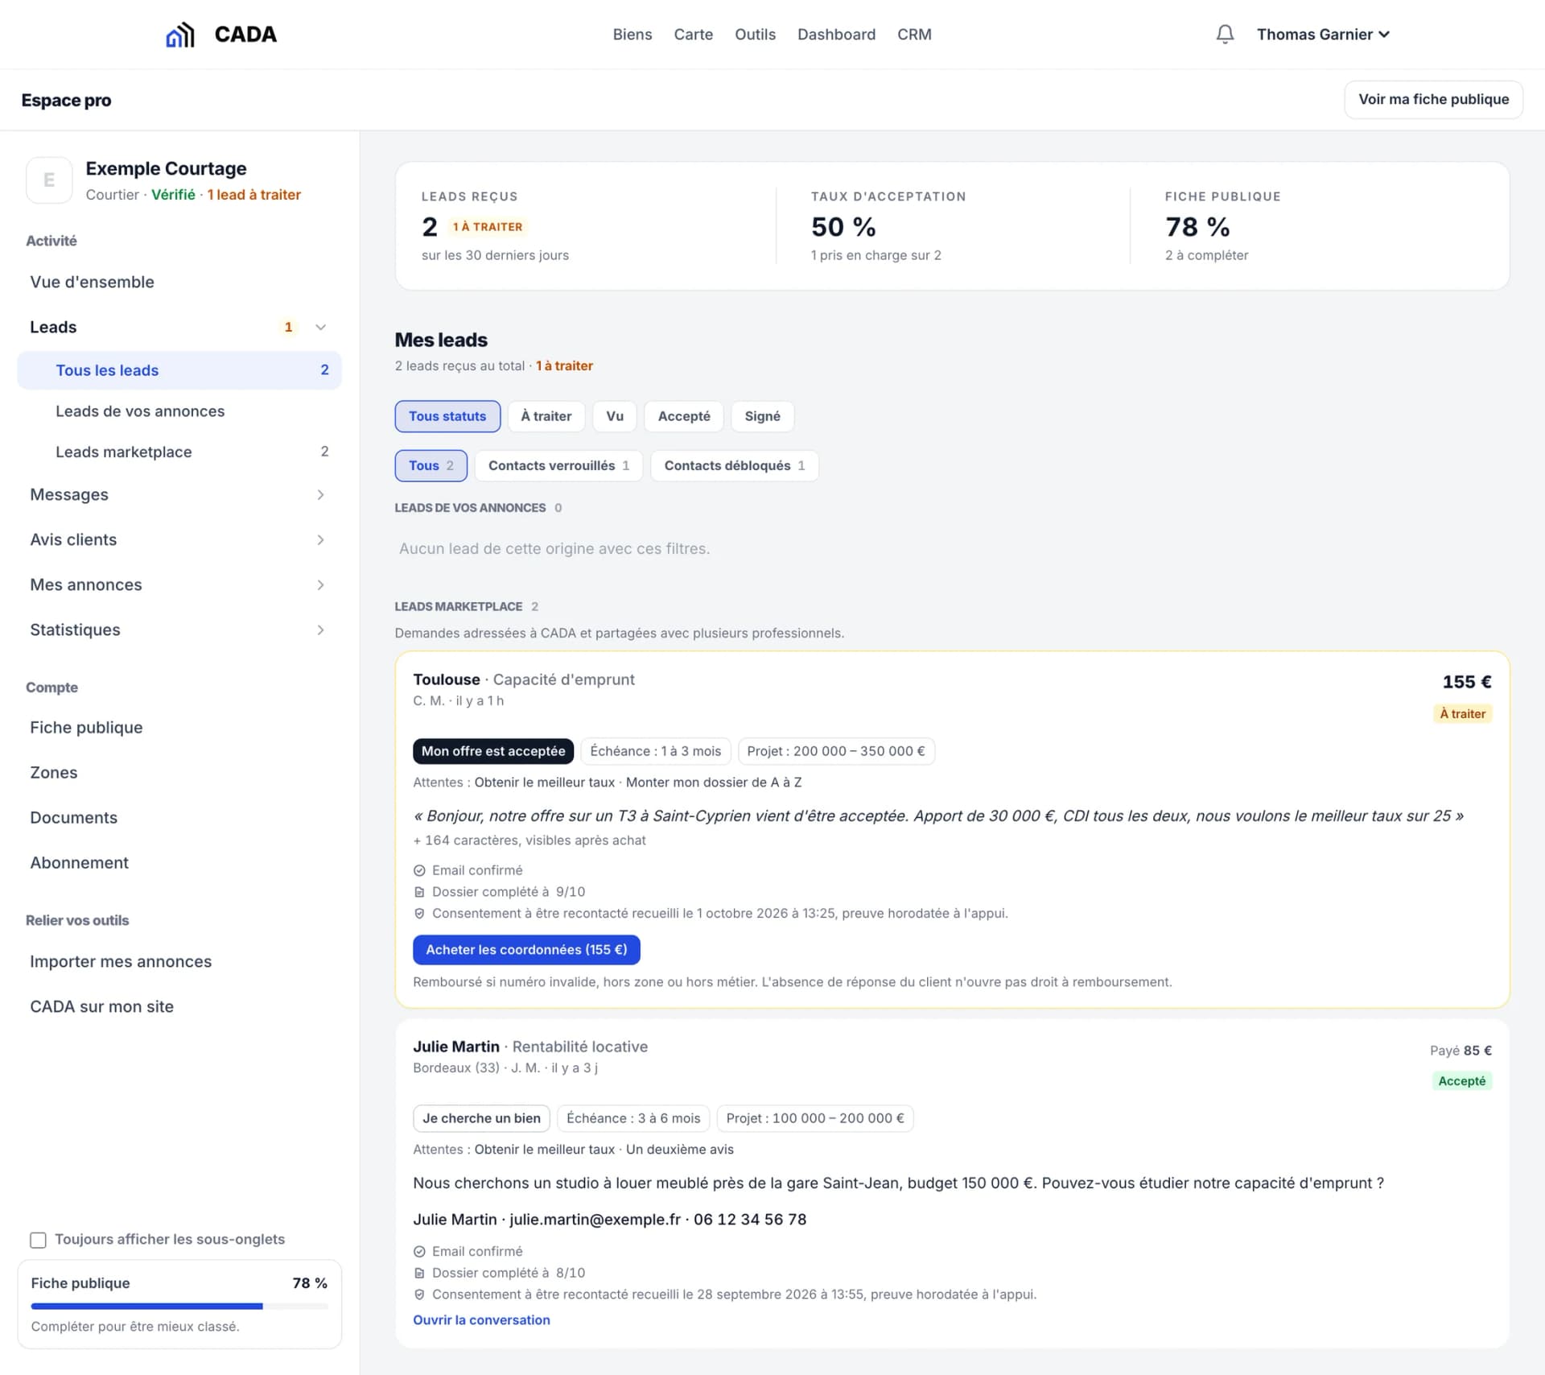
Task: Filter leads by Accepté status
Action: [x=684, y=416]
